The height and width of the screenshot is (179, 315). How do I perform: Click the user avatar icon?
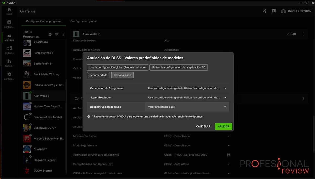pos(283,12)
